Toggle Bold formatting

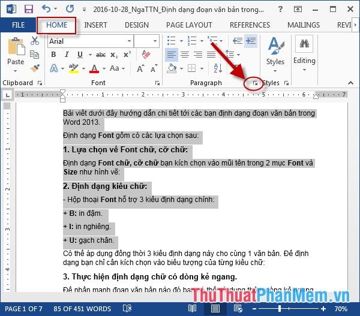tap(53, 55)
